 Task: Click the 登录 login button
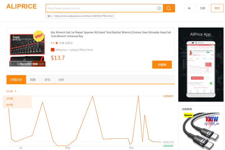(x=217, y=8)
